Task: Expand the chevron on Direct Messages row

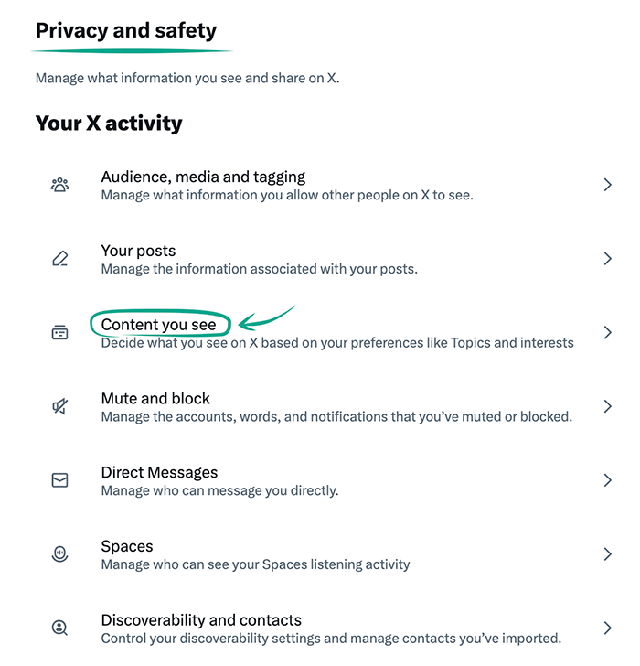Action: pos(608,480)
